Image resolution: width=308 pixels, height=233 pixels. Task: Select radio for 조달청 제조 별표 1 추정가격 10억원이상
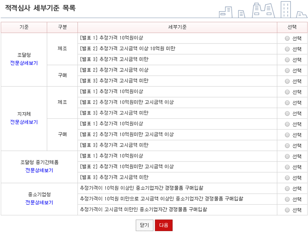pos(287,38)
